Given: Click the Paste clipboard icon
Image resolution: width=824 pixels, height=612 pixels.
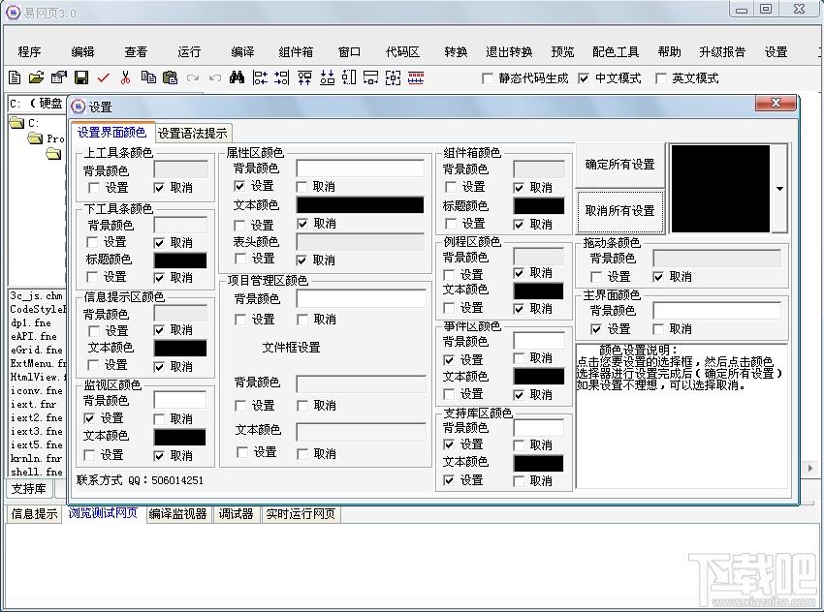Looking at the screenshot, I should tap(170, 77).
